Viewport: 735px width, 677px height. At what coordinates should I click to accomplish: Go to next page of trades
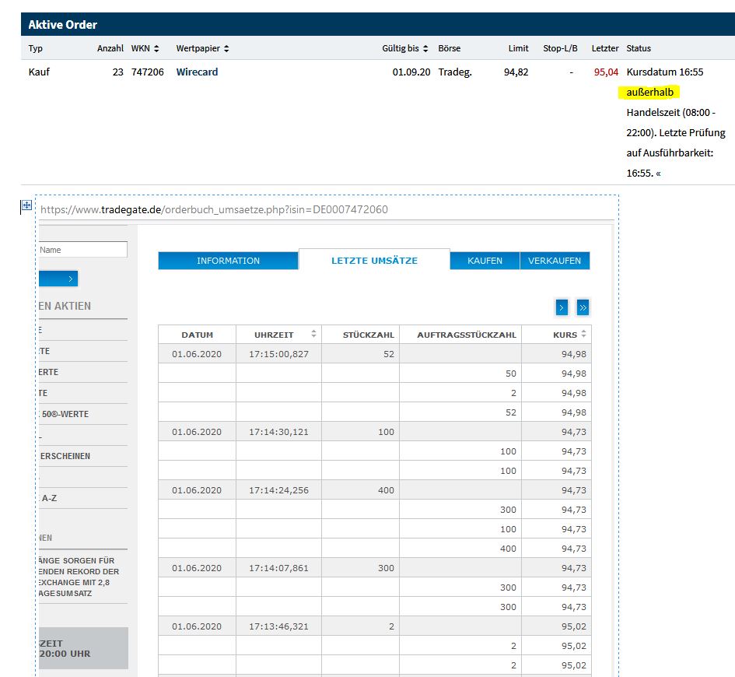click(x=562, y=307)
